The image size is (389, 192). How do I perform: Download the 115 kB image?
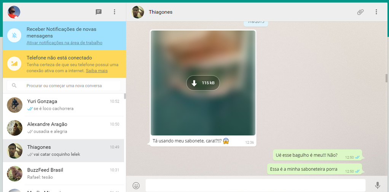[x=203, y=83]
